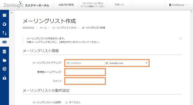Open the up-down arrows transfer sidebar icon

pos(5,33)
